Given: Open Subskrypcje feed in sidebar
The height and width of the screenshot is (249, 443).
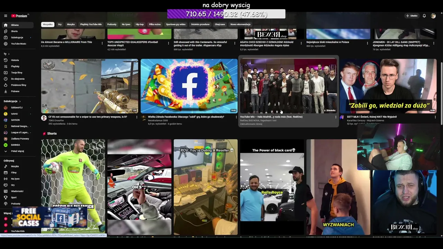Looking at the screenshot, I should (x=17, y=37).
